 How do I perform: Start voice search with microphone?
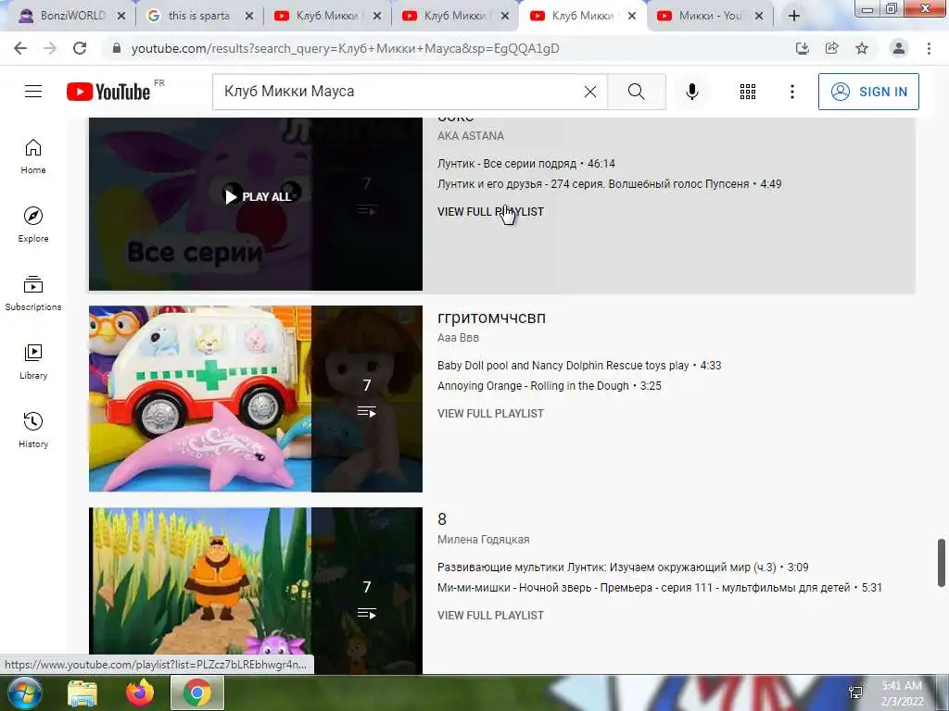tap(691, 92)
